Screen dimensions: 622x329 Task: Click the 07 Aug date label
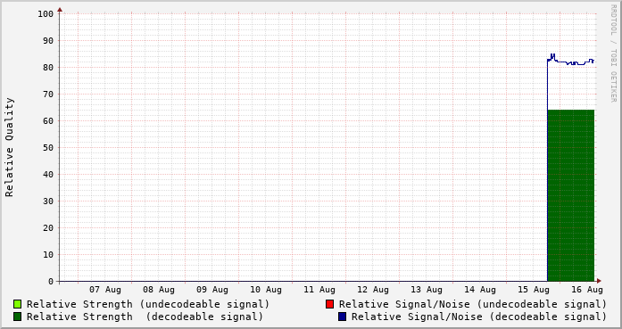(104, 290)
